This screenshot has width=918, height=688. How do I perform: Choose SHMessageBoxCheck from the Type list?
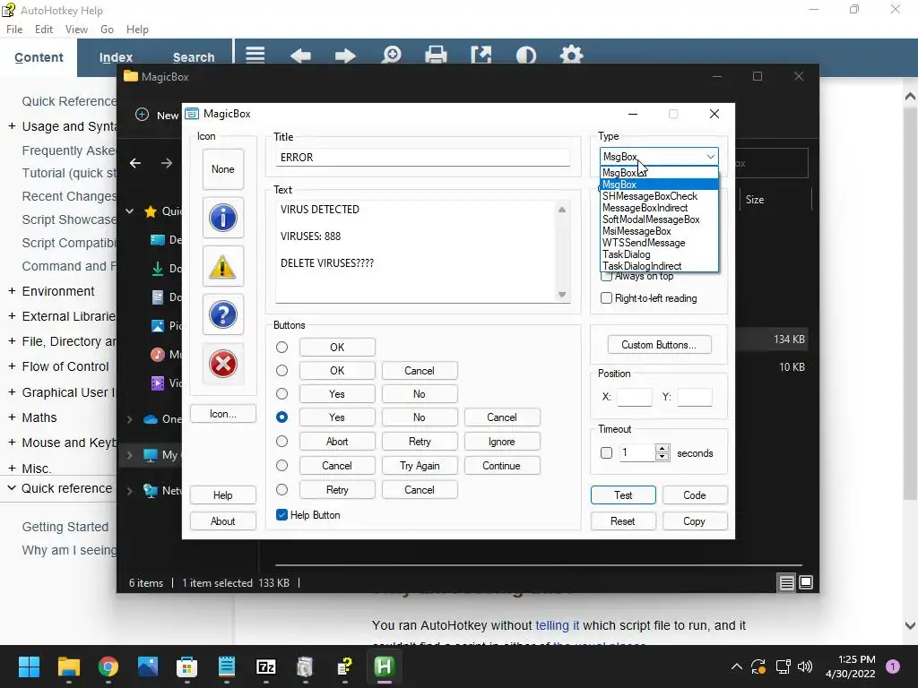click(x=659, y=196)
